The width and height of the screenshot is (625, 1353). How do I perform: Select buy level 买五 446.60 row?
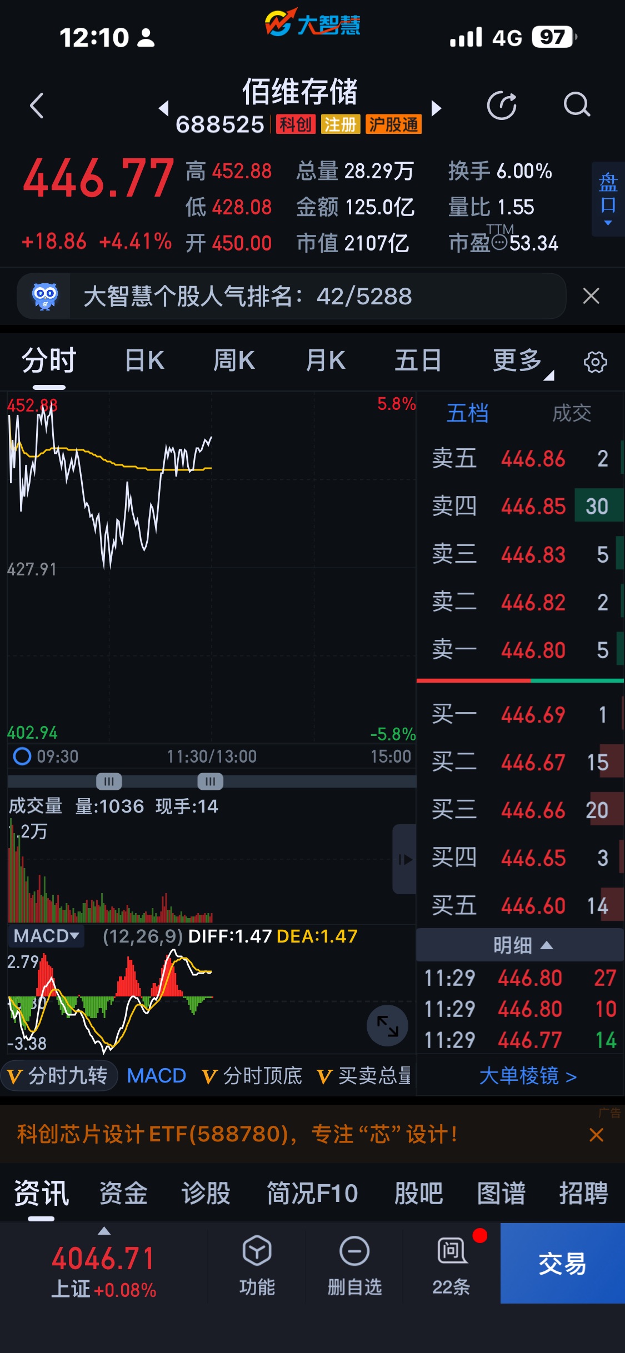[x=521, y=905]
